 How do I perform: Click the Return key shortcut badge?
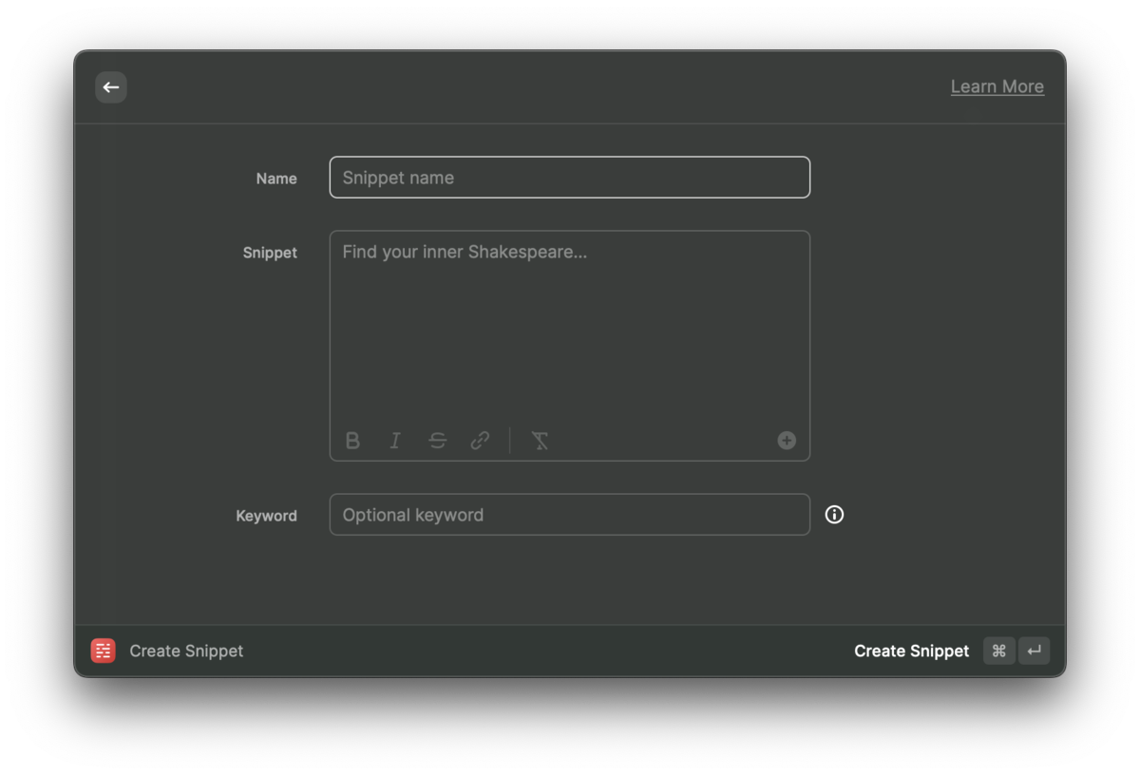pyautogui.click(x=1035, y=651)
